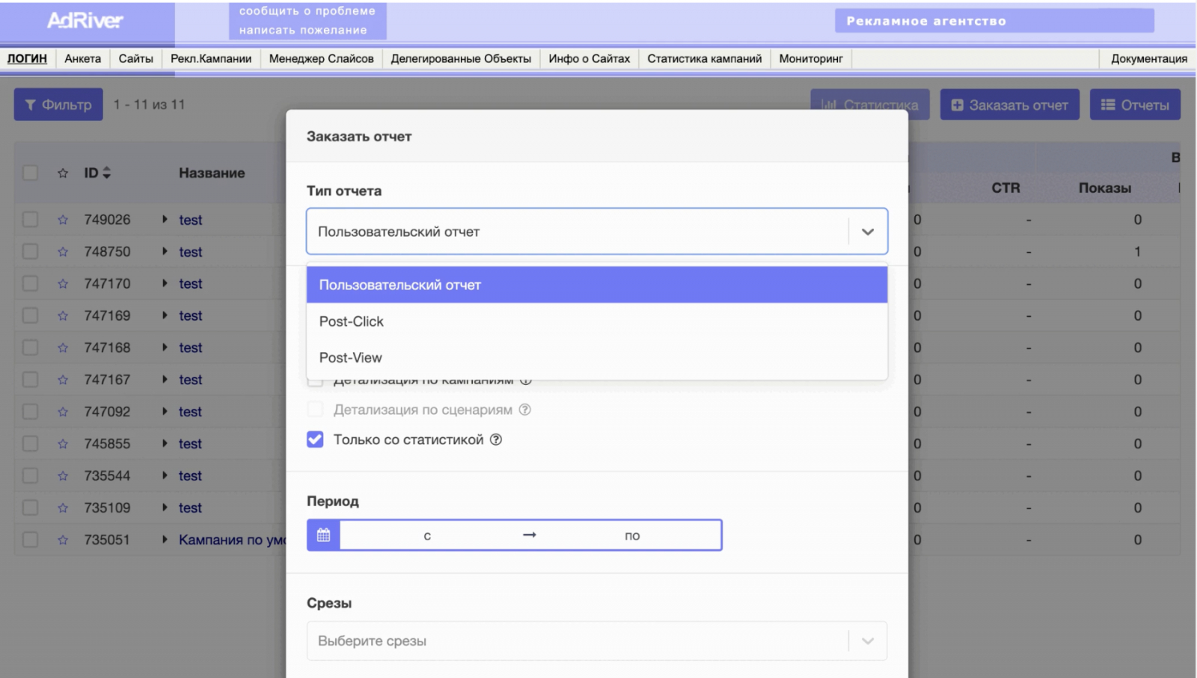
Task: Star campaign 745855 as favorite
Action: coord(63,444)
